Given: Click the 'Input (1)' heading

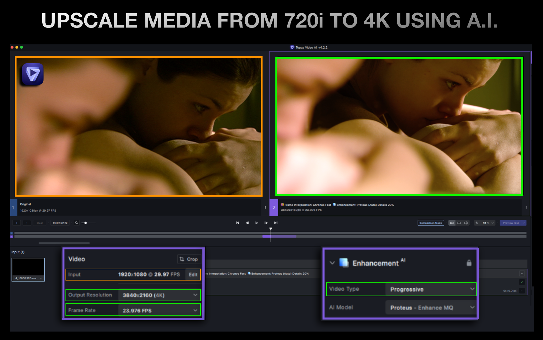Looking at the screenshot, I should (x=18, y=252).
